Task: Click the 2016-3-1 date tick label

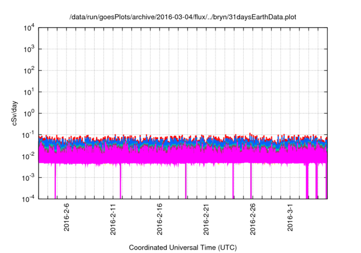Action: [290, 217]
